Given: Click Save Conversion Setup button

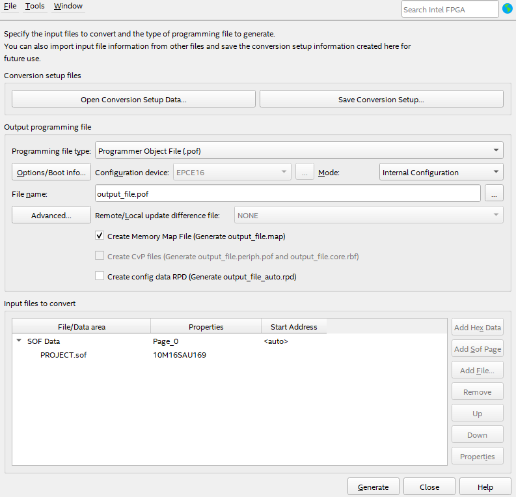Looking at the screenshot, I should point(381,99).
